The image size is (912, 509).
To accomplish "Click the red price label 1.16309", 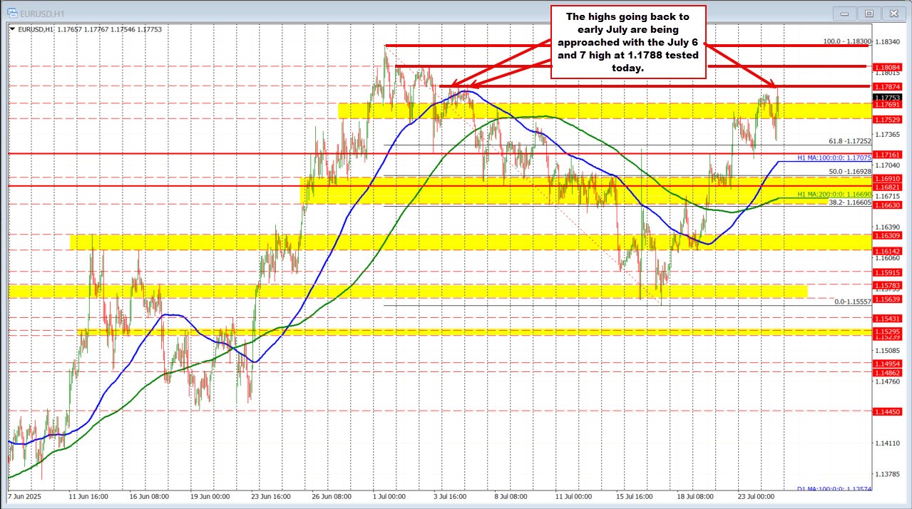I will click(888, 235).
